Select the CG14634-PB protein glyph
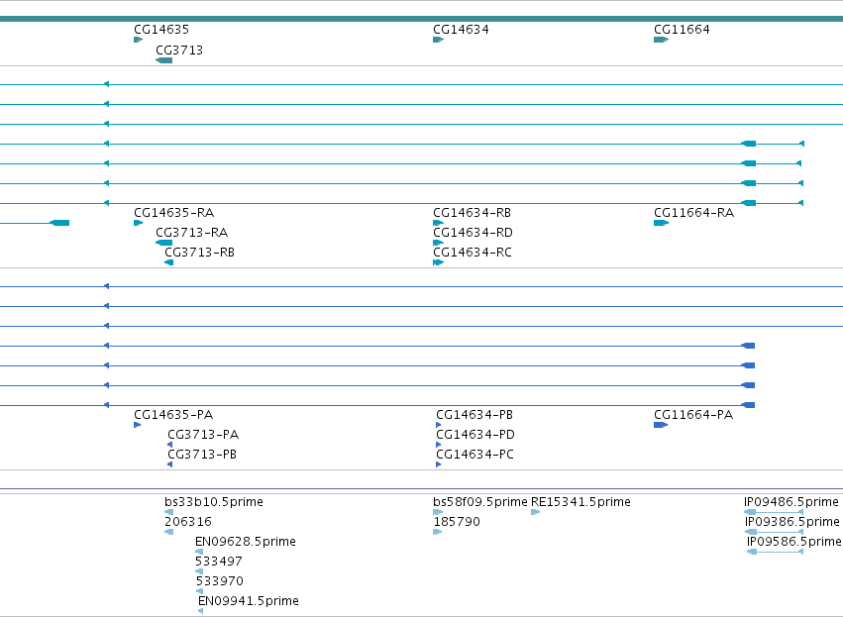843x617 pixels. tap(438, 425)
